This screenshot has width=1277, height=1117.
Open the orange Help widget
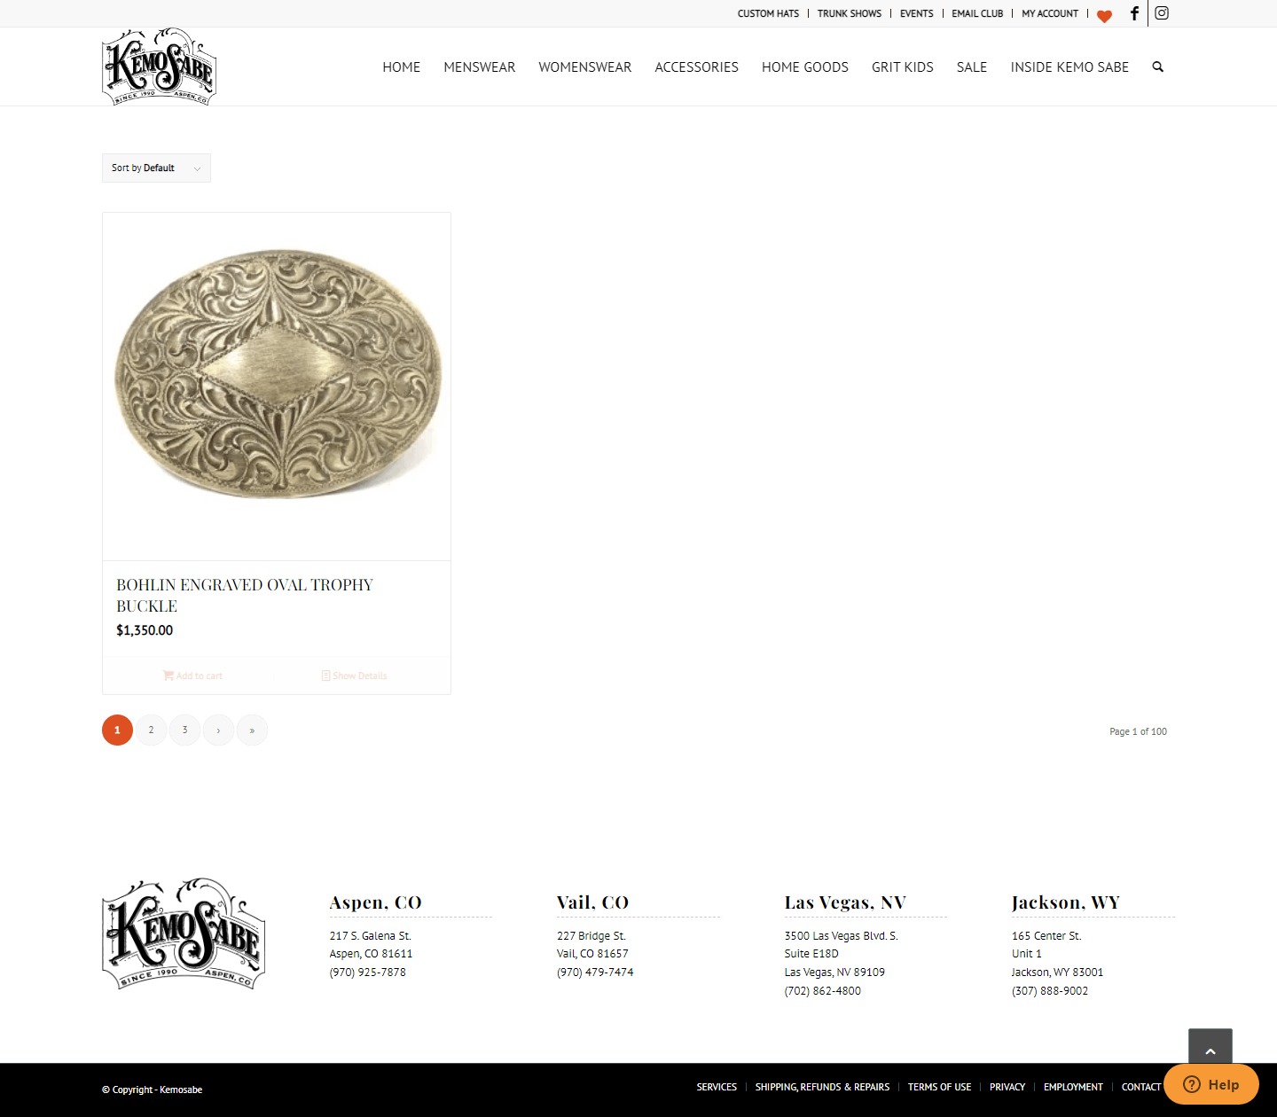pos(1210,1084)
